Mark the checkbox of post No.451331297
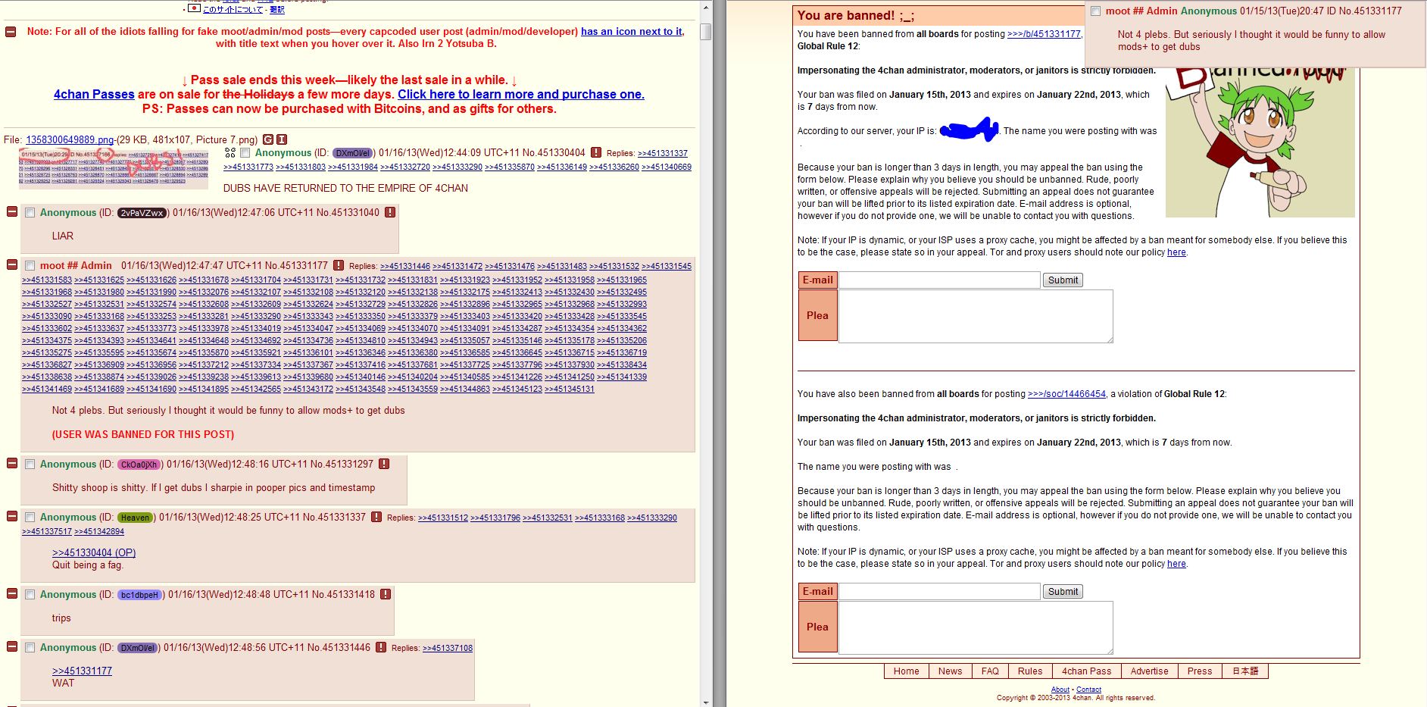The width and height of the screenshot is (1427, 707). tap(30, 465)
